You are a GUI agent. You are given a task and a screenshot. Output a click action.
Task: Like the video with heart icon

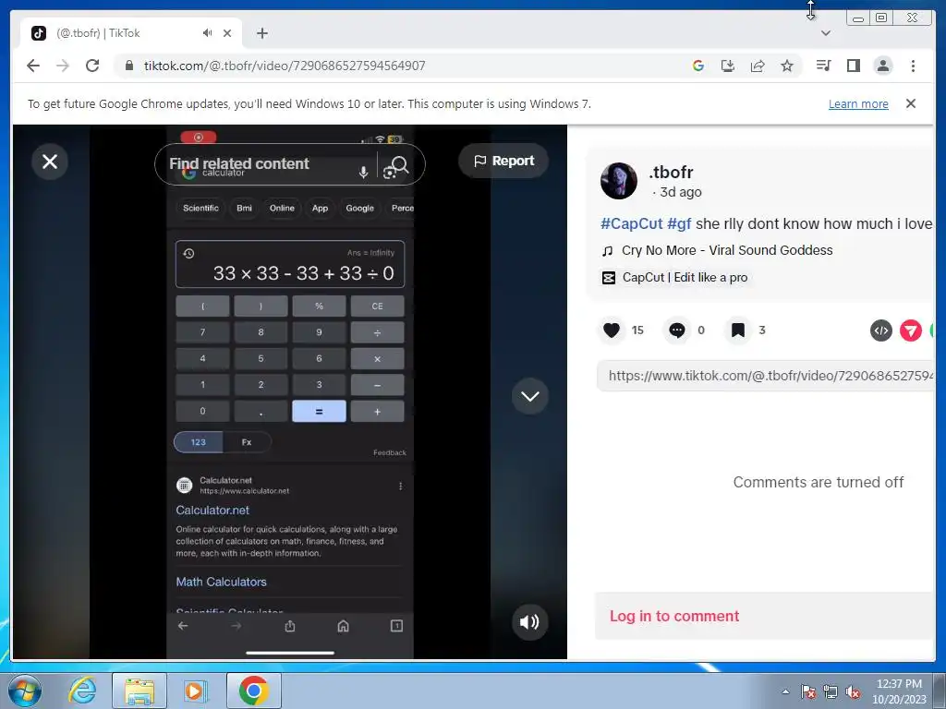click(612, 330)
